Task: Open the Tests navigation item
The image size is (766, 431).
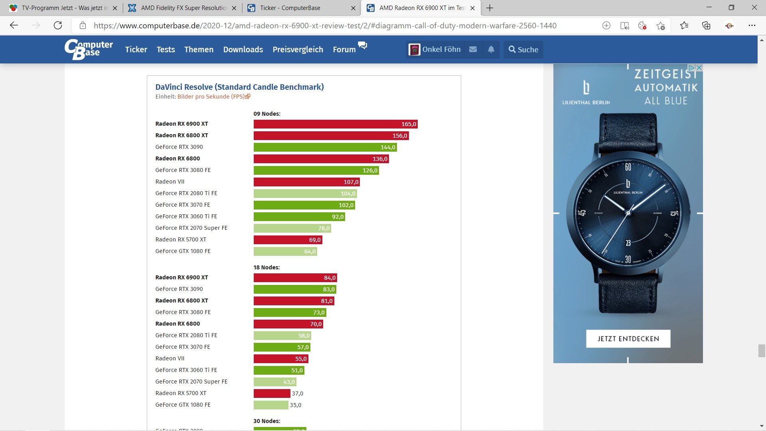Action: pyautogui.click(x=166, y=49)
